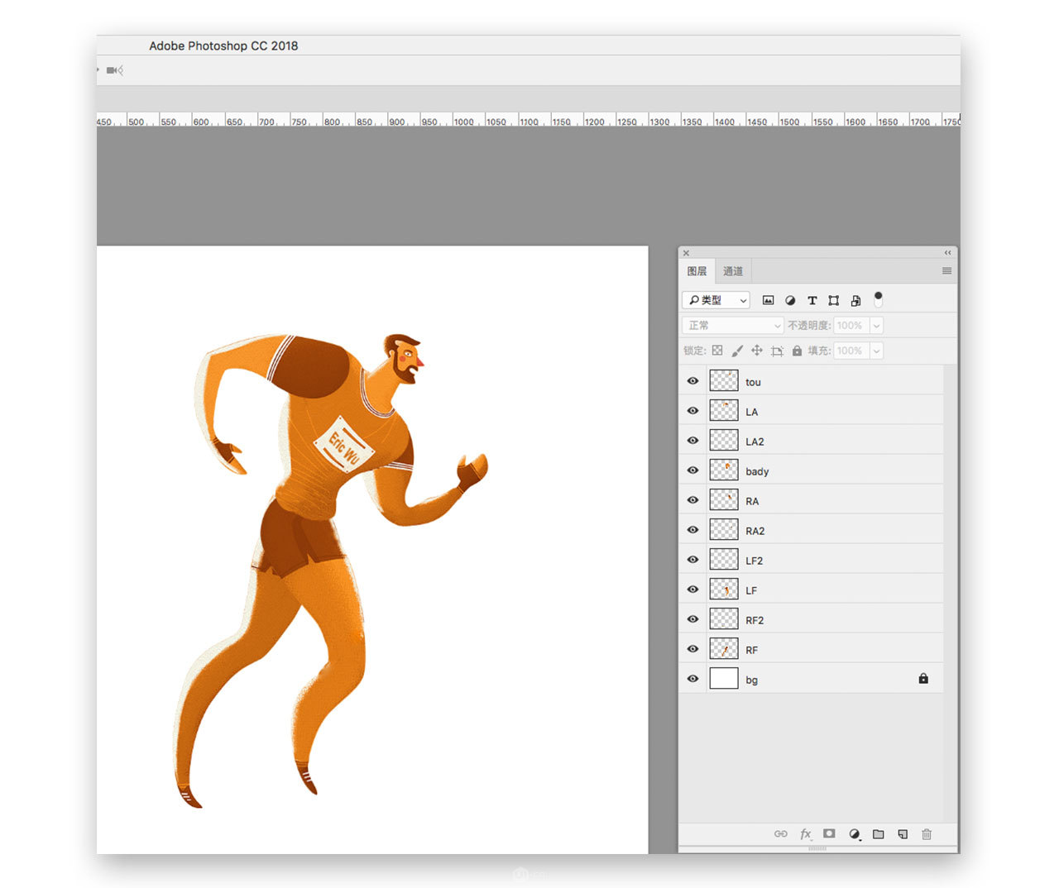Click the video camera icon in options bar
The width and height of the screenshot is (1059, 888).
tap(114, 70)
